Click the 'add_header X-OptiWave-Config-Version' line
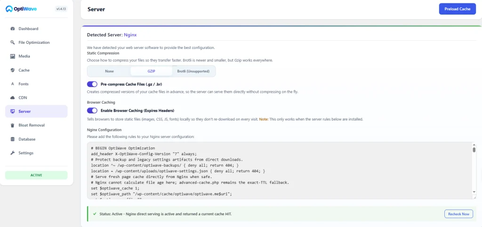 144,154
